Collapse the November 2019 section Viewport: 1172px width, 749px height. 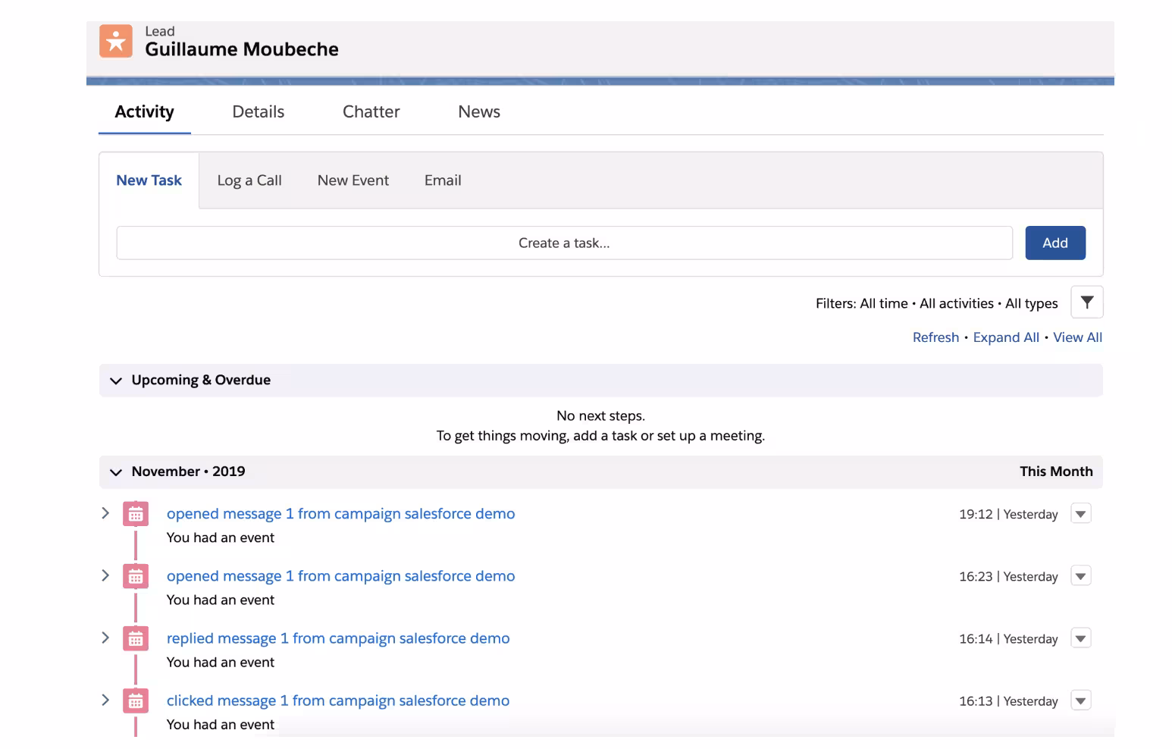click(116, 472)
